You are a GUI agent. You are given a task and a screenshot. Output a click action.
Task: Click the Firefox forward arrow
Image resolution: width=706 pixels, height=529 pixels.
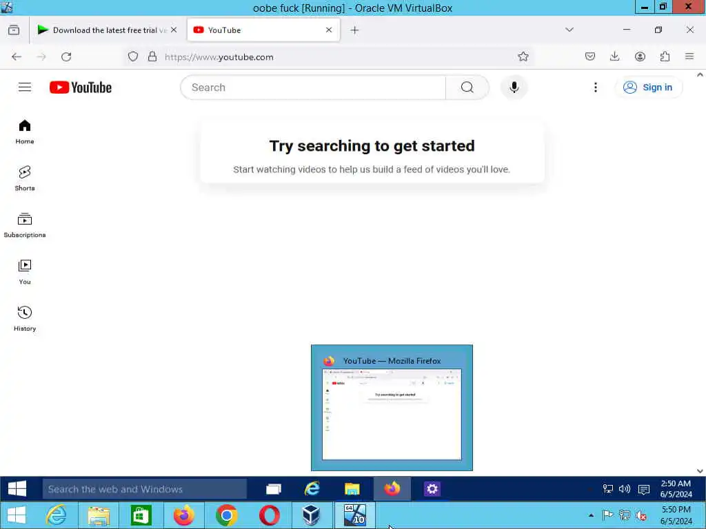41,56
